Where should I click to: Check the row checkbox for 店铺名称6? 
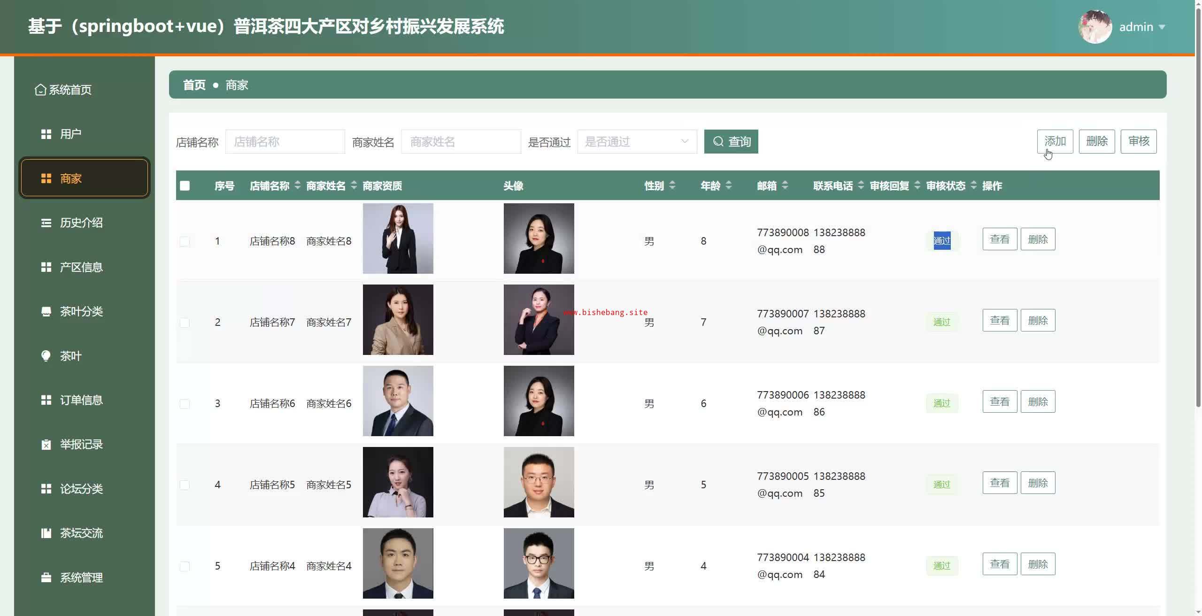[185, 404]
